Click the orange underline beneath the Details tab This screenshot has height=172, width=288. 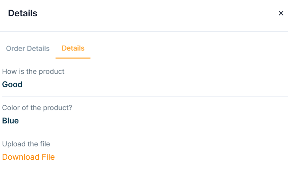pos(73,58)
